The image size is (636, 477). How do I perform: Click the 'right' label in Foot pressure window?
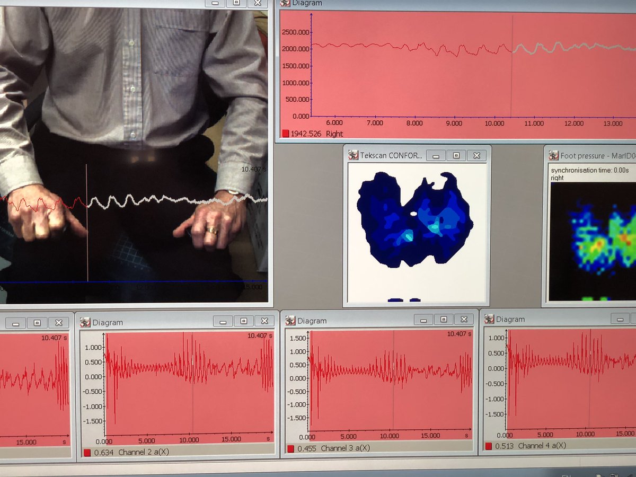557,178
